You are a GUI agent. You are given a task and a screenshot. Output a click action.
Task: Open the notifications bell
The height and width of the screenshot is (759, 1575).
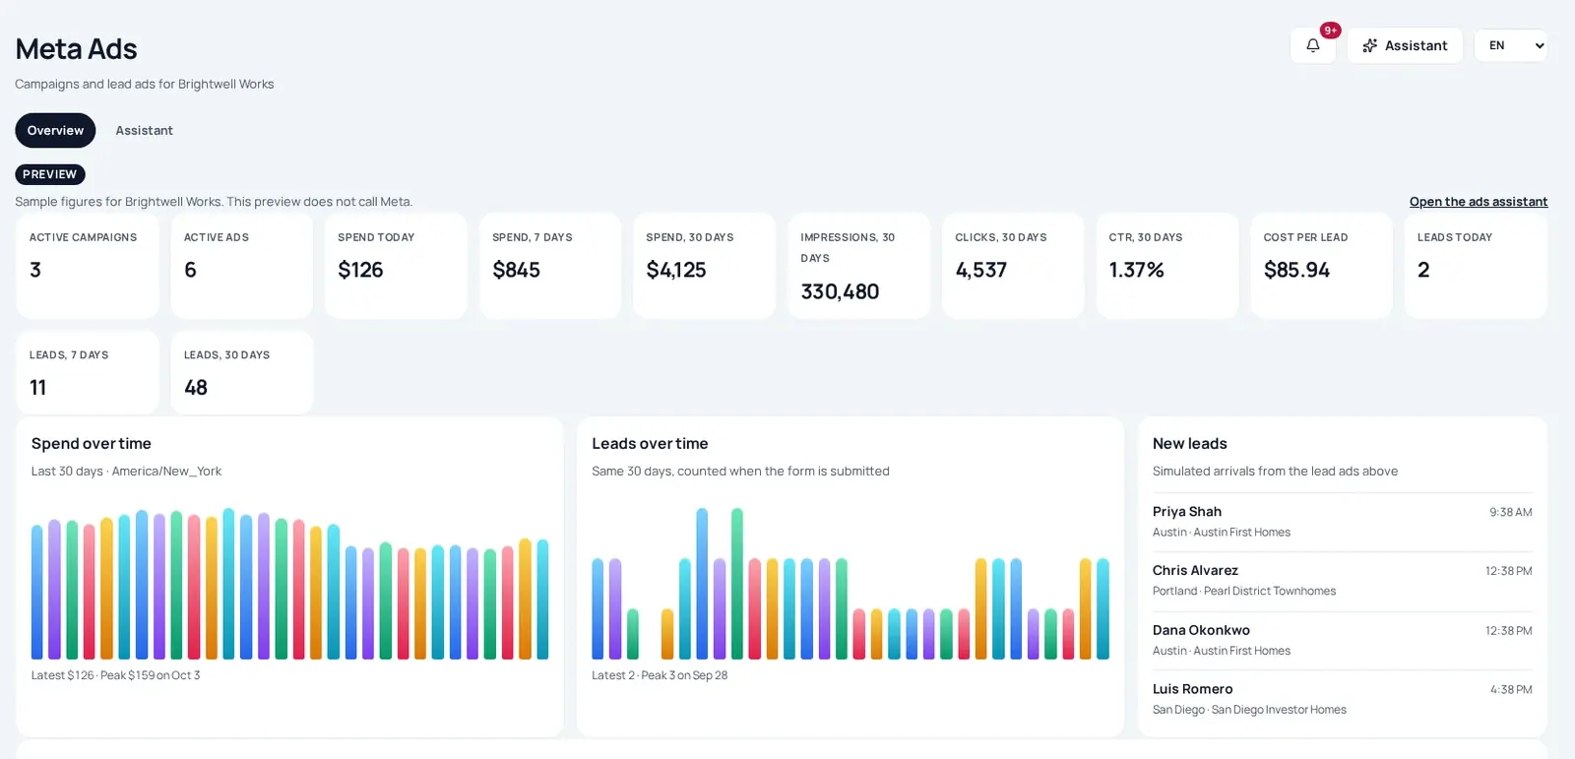click(x=1312, y=45)
